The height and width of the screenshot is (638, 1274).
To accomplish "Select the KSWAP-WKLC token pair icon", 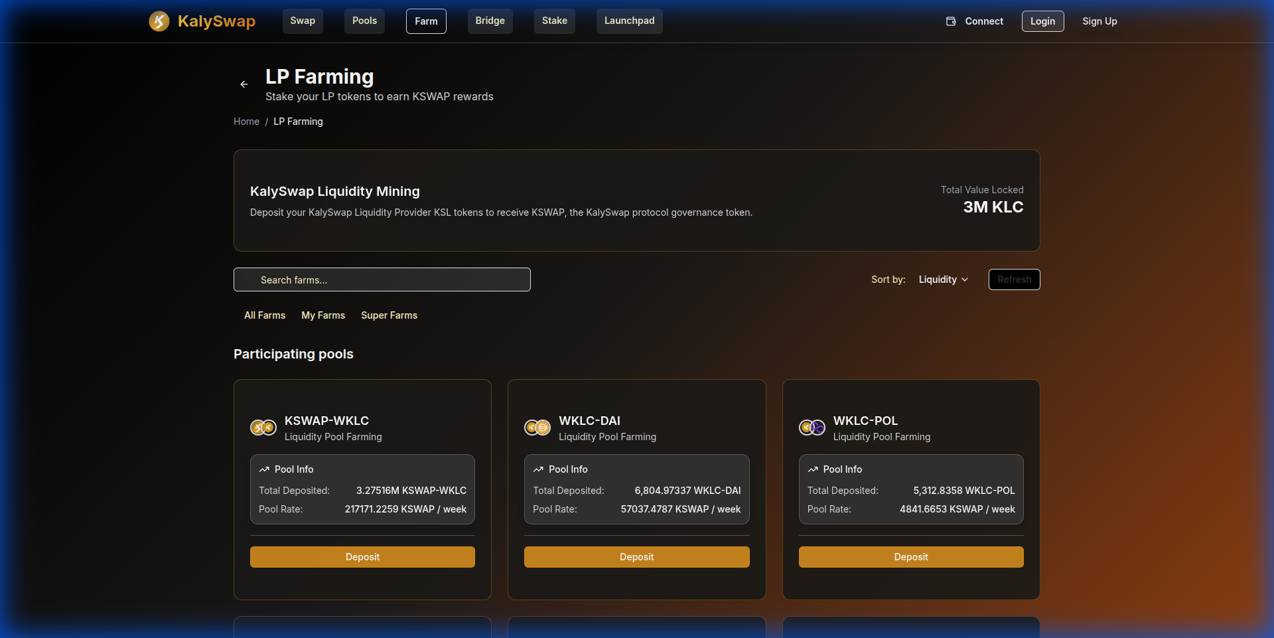I will 263,428.
